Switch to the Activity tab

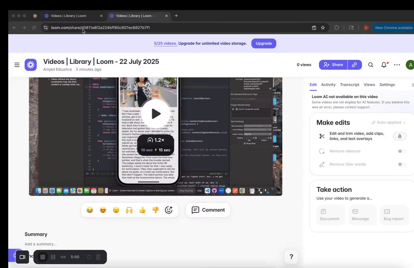[x=328, y=85]
